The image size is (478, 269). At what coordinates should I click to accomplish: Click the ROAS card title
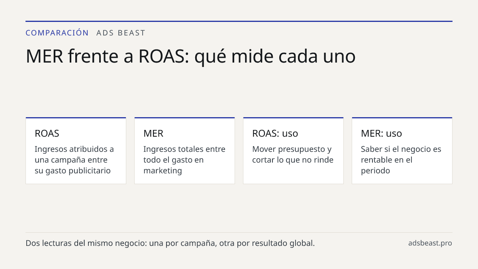click(x=47, y=133)
